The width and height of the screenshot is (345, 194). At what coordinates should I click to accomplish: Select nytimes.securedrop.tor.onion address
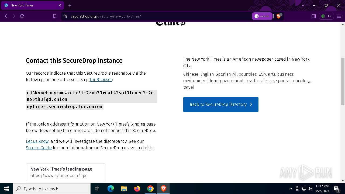pyautogui.click(x=65, y=107)
